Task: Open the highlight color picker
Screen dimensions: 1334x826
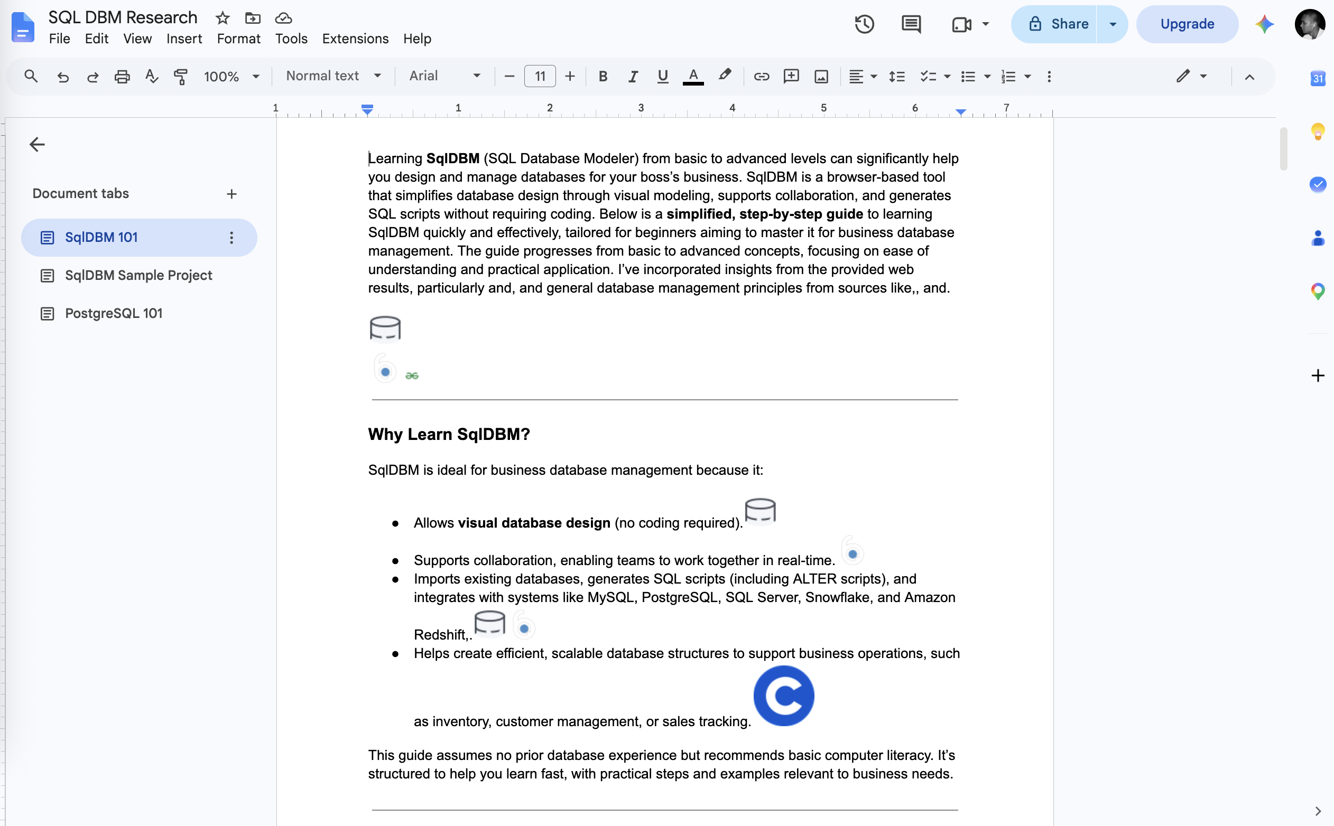Action: click(x=725, y=76)
